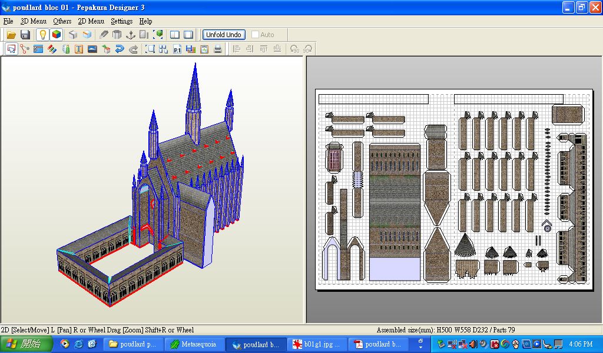Screen dimensions: 603x353
Task: Click the cube with green arrow icon
Action: [106, 49]
